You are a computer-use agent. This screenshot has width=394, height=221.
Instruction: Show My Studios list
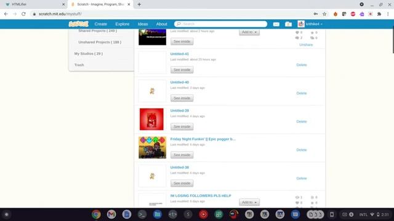point(89,53)
